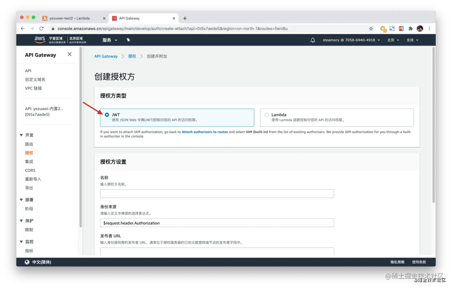Open API in the sidebar

coord(28,71)
